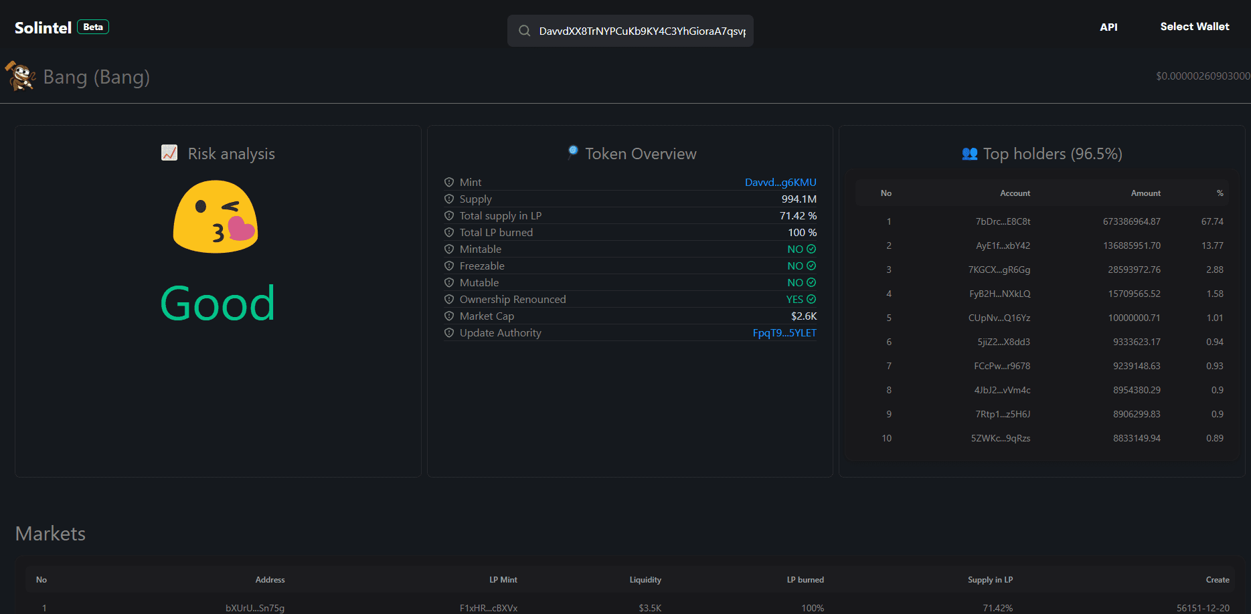Click the Account column header in Top holders
Viewport: 1251px width, 614px height.
[x=1015, y=193]
